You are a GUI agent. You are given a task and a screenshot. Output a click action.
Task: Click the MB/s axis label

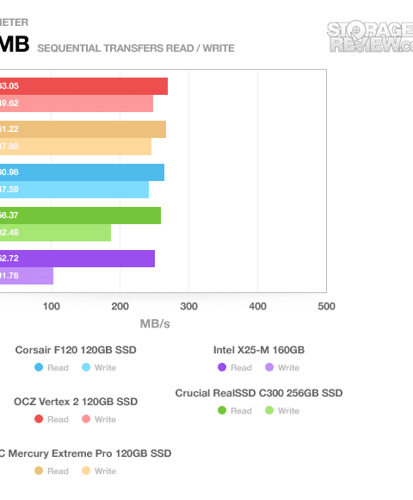point(155,323)
